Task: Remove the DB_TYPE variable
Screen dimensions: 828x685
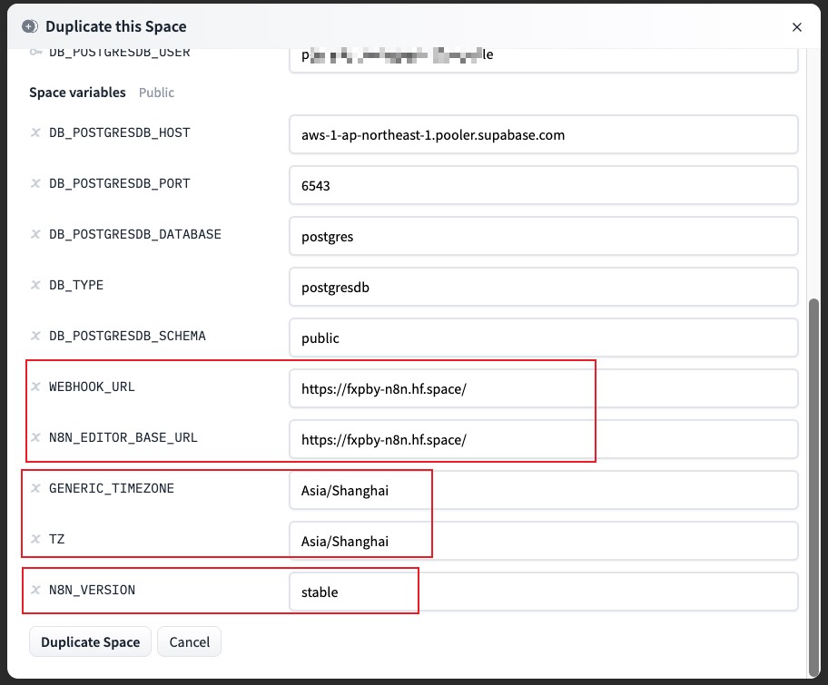Action: tap(35, 285)
